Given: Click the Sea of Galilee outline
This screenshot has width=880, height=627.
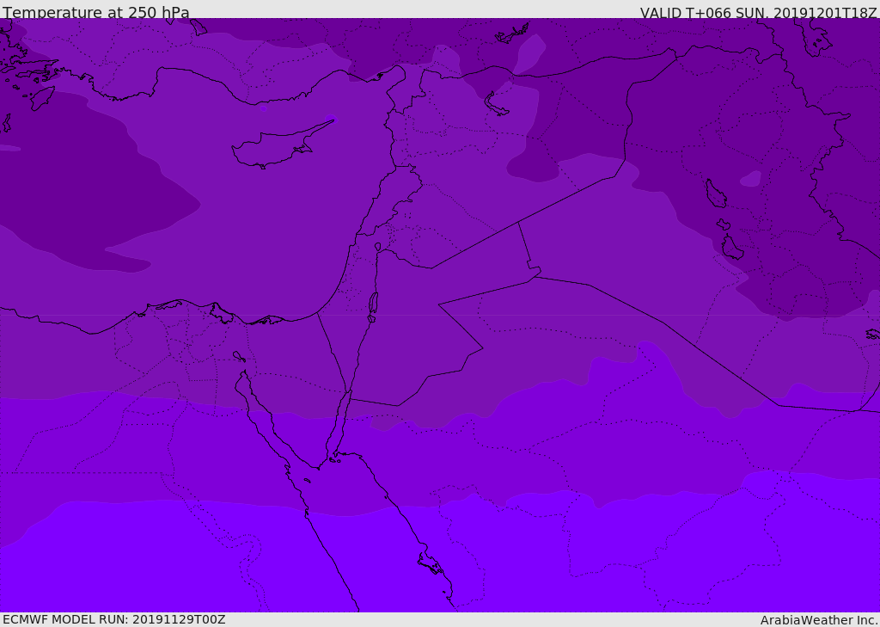Looking at the screenshot, I should [x=378, y=247].
